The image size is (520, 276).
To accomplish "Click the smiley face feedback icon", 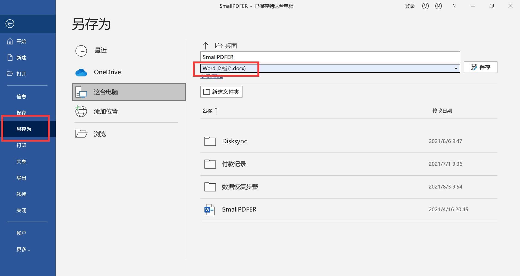I will [x=425, y=6].
